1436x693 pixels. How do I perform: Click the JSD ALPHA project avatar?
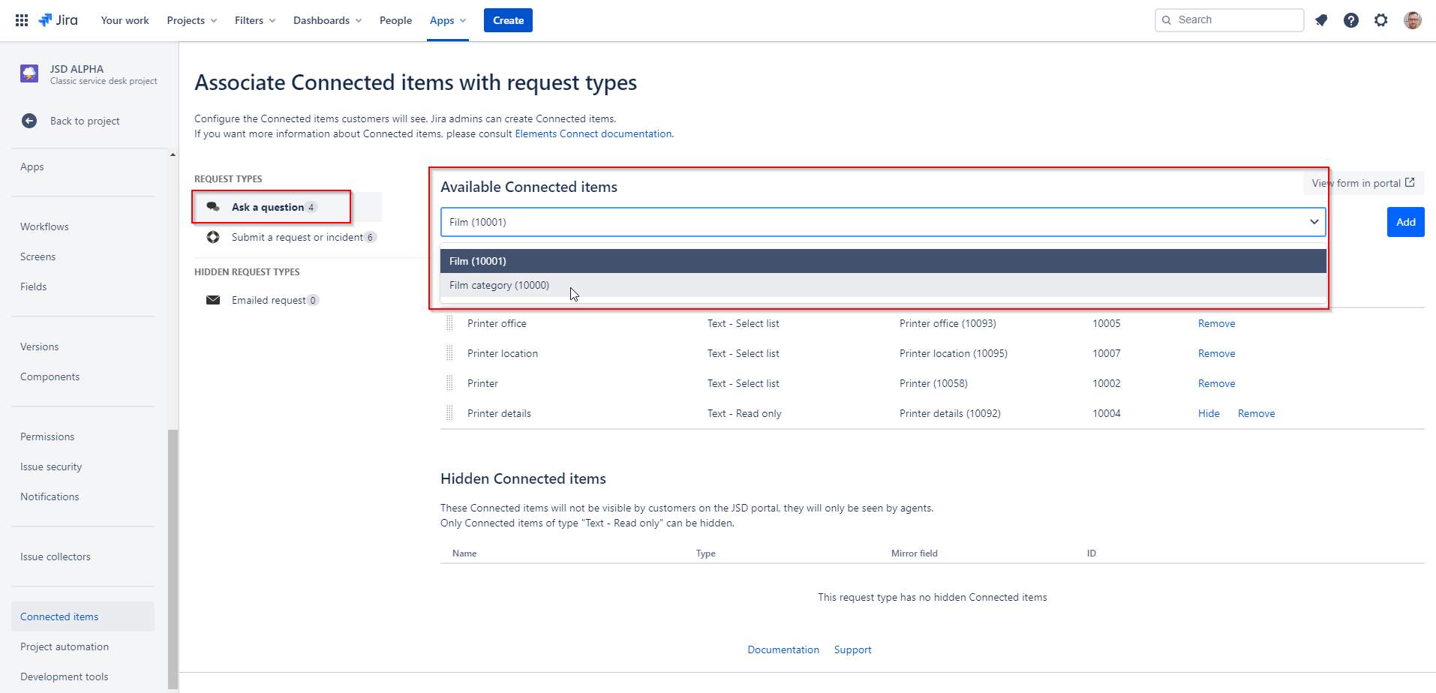tap(29, 73)
